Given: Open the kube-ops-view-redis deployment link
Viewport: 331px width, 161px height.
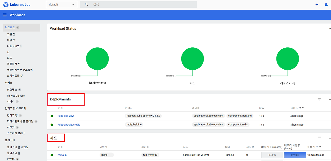Looking at the screenshot, I should [x=69, y=125].
